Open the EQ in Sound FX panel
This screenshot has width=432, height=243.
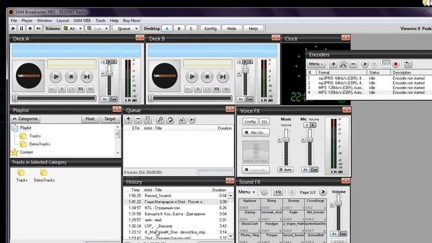(278, 192)
